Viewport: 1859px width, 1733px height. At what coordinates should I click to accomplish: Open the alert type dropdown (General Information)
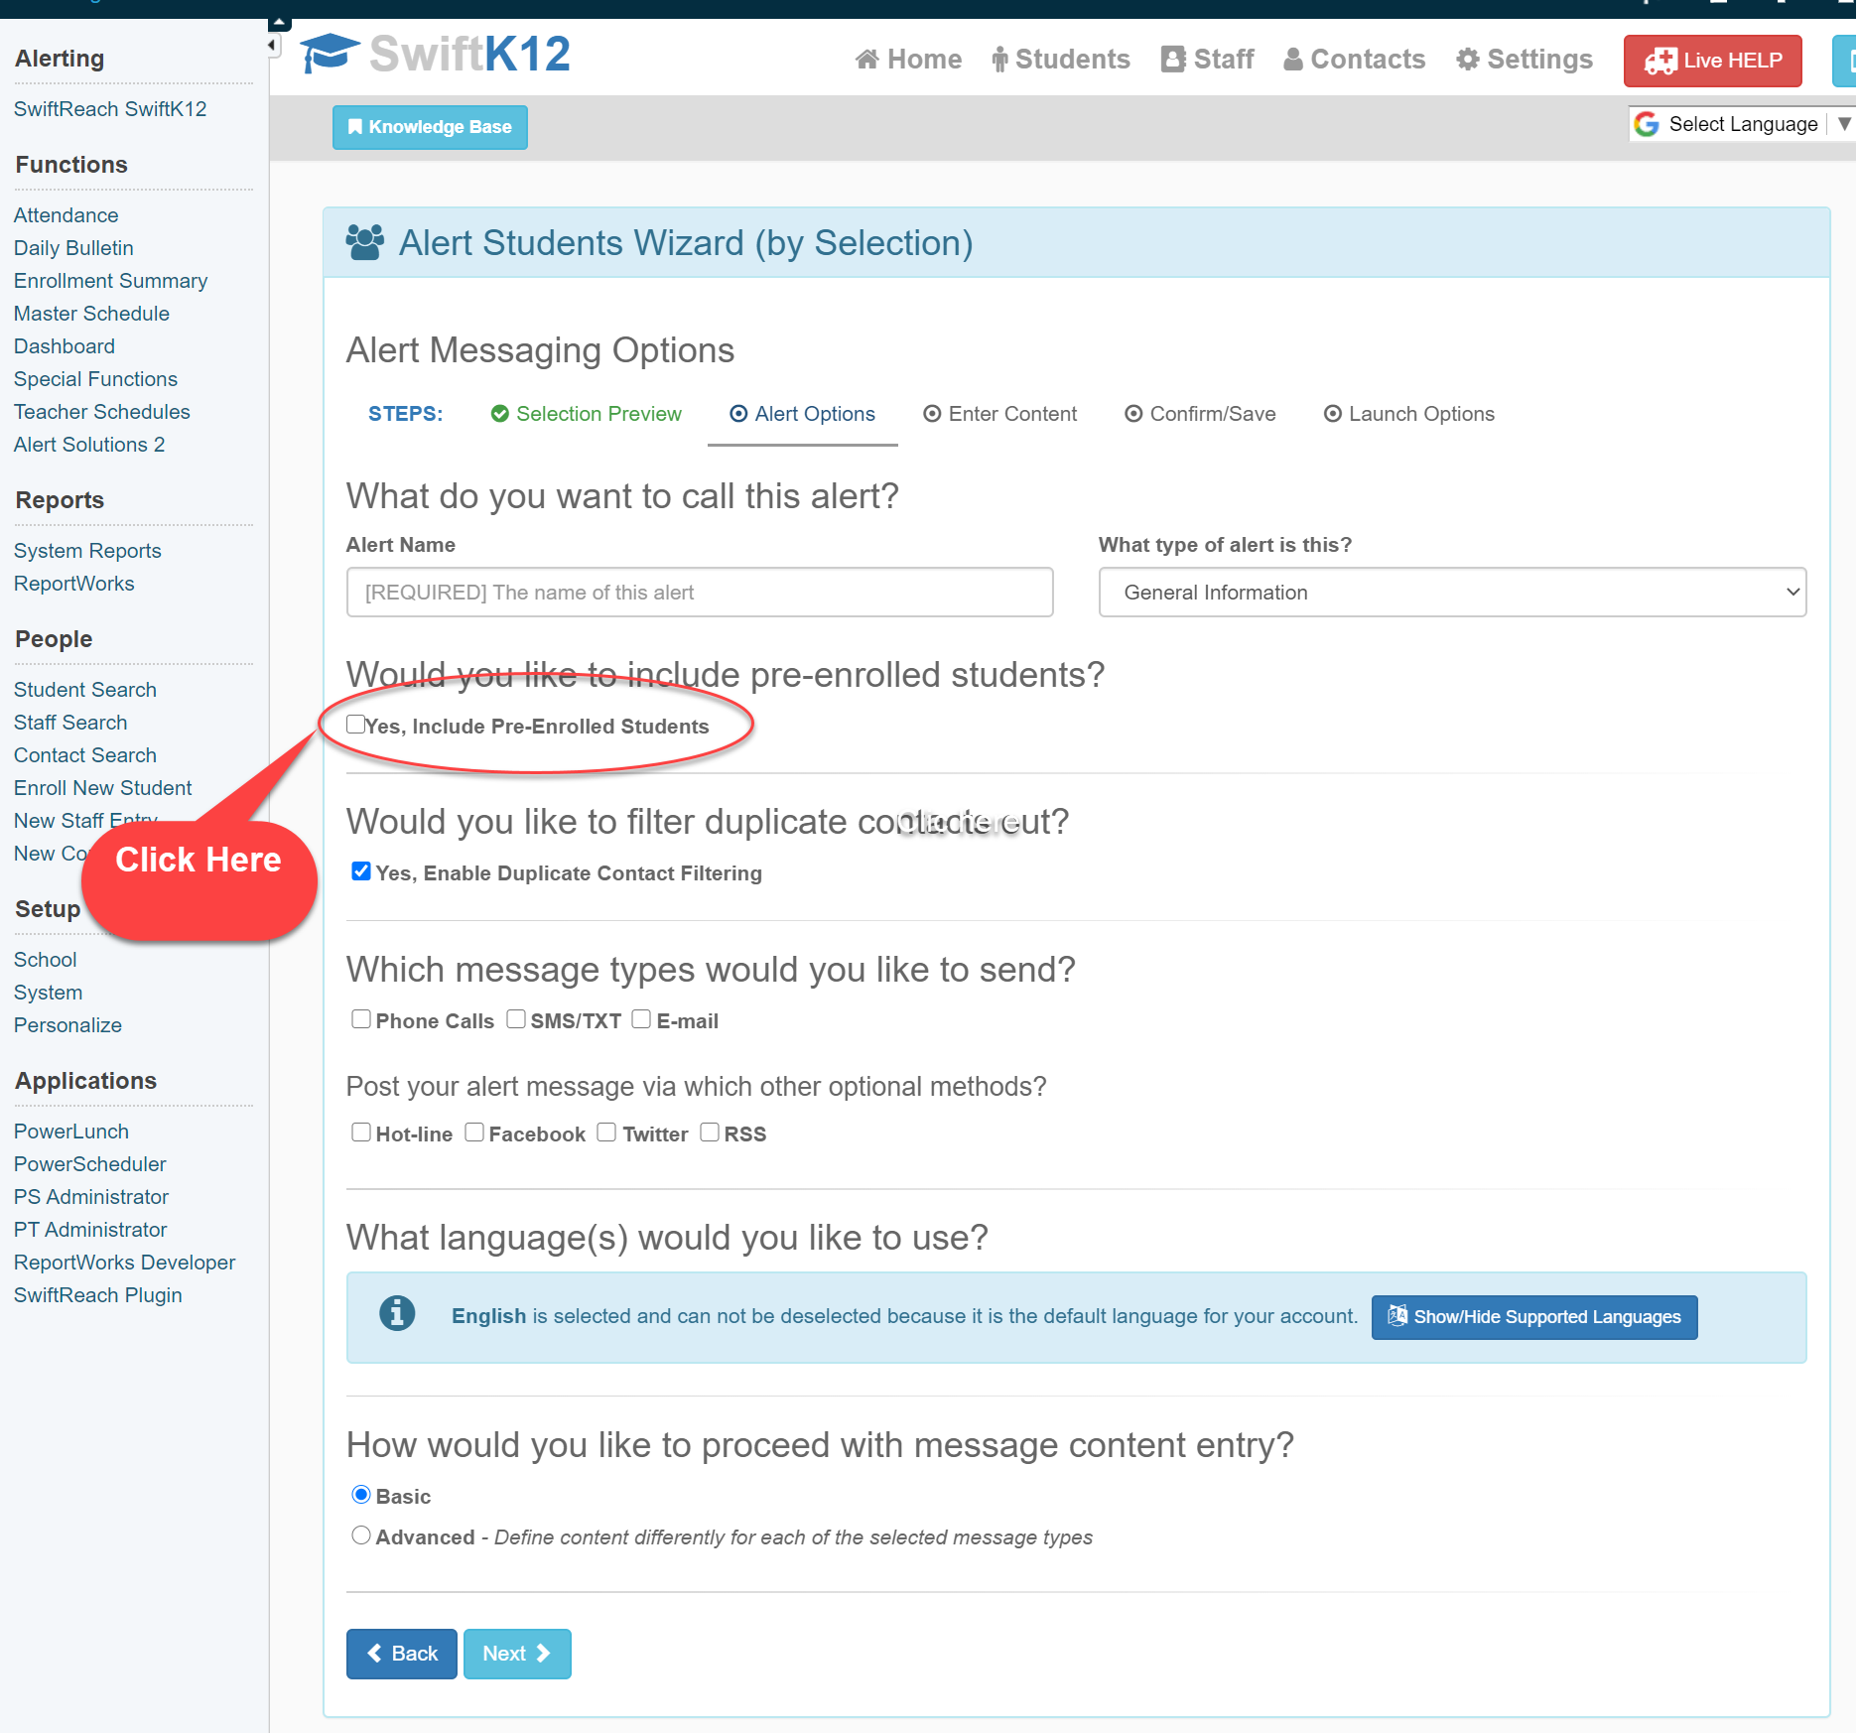click(1452, 593)
